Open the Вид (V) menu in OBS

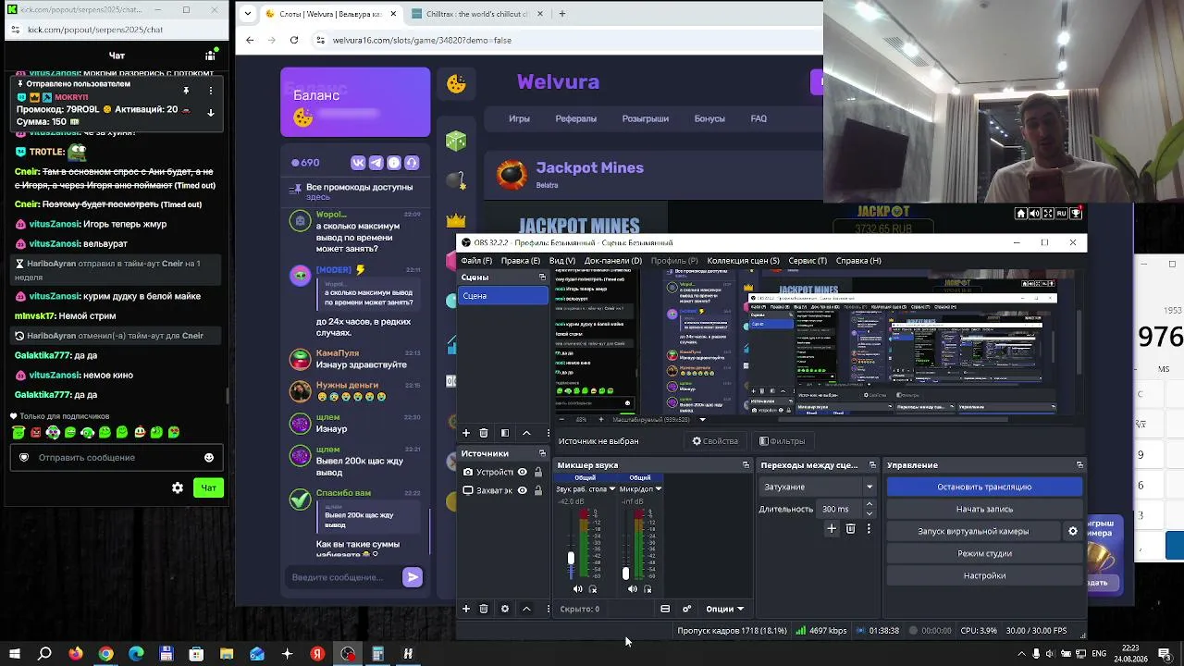click(x=562, y=261)
